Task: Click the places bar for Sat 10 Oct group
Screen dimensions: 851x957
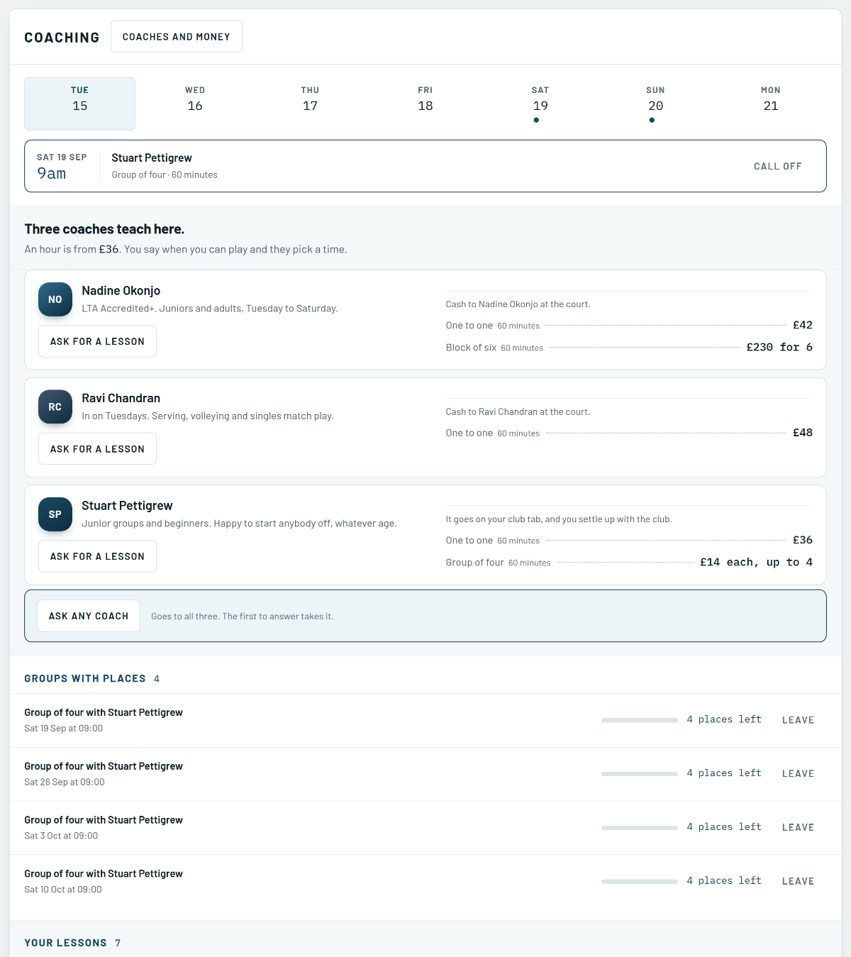Action: [x=640, y=882]
